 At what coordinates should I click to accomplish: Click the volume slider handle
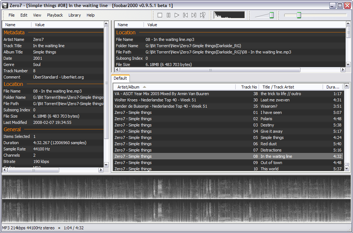[271, 15]
